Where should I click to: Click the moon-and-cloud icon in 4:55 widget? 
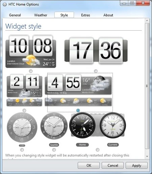point(100,83)
